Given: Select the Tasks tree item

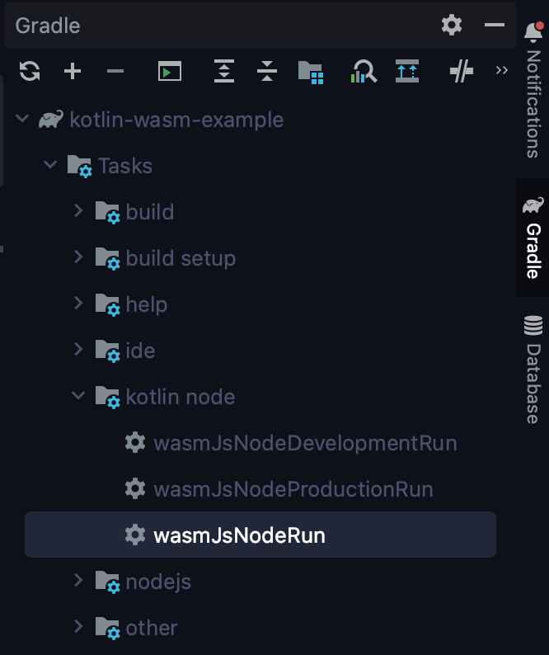Looking at the screenshot, I should click(260, 166).
